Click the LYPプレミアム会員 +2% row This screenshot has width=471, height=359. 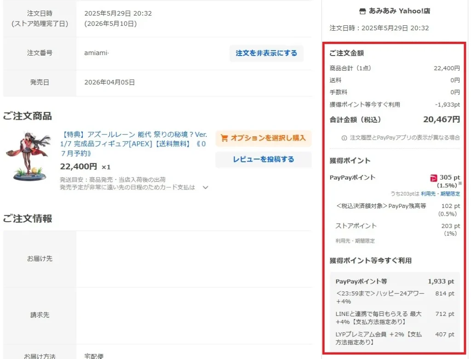[395, 338]
